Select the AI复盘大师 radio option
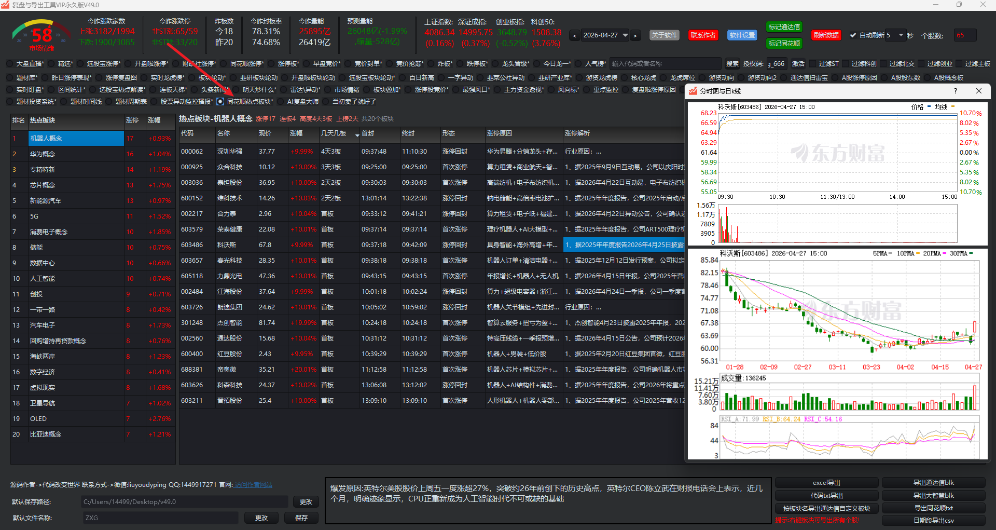 (x=281, y=102)
